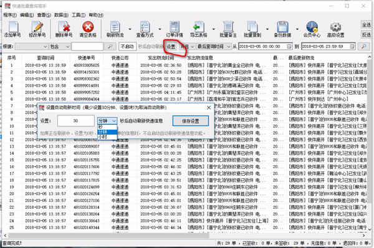Click the 快递单号 column header
Screen dimensions: 374x248
87,58
